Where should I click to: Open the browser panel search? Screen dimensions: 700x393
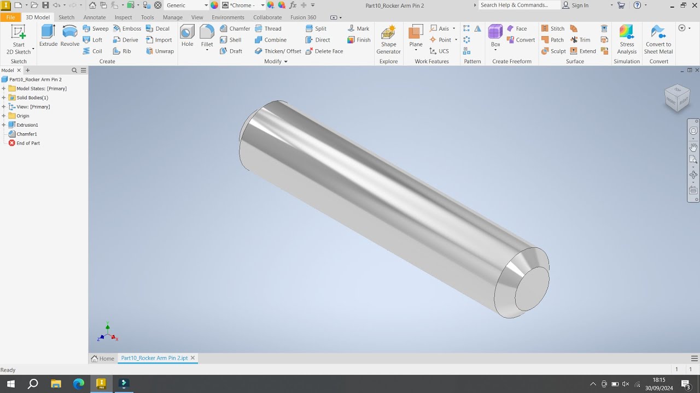pyautogui.click(x=74, y=70)
